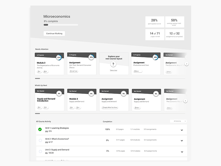This screenshot has height=166, width=221.
Task: Open Supply and Demand Introduction card
Action: click(x=49, y=100)
